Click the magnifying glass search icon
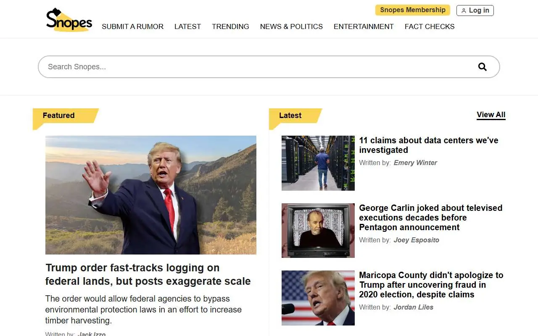The width and height of the screenshot is (538, 336). coord(483,67)
